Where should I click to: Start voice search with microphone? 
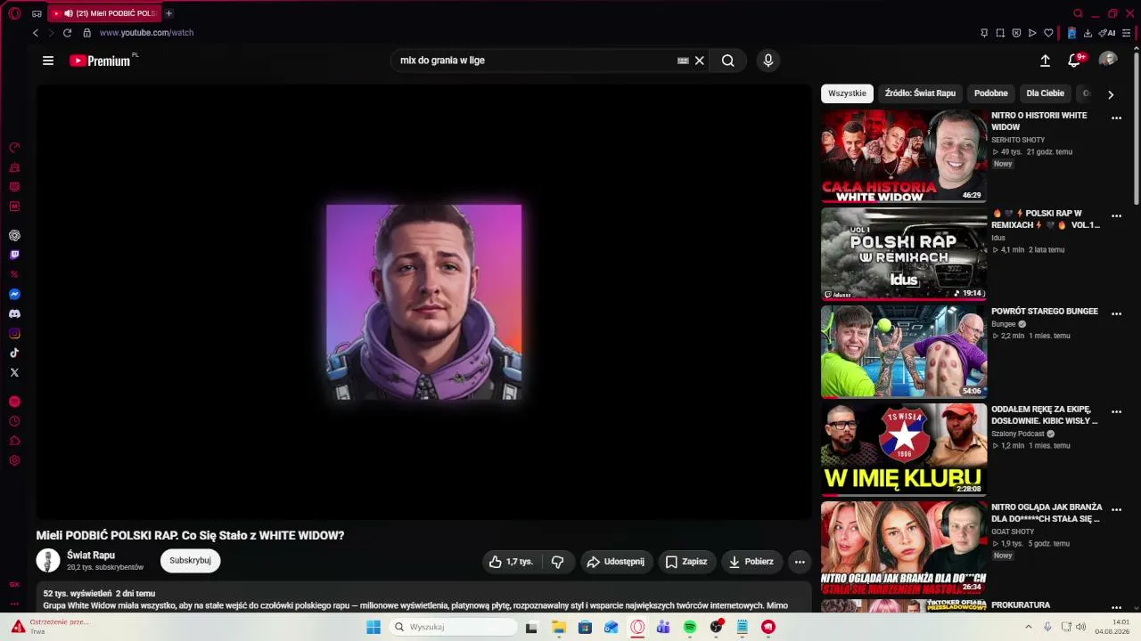(x=768, y=61)
